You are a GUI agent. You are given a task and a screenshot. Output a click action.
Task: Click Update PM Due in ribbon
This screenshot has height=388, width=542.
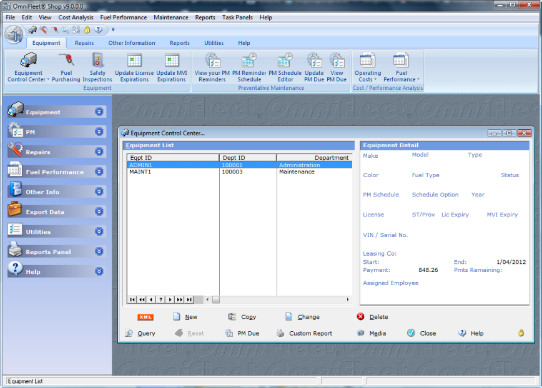[314, 67]
